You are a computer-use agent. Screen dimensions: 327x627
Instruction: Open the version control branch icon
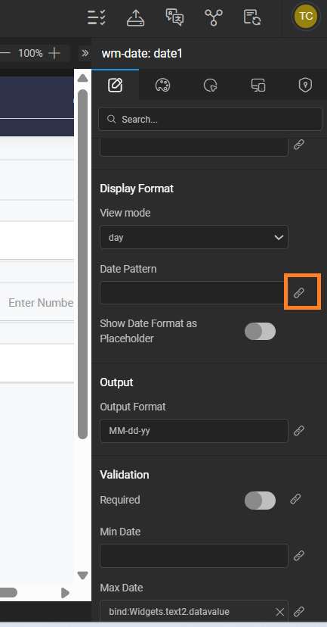[x=214, y=17]
